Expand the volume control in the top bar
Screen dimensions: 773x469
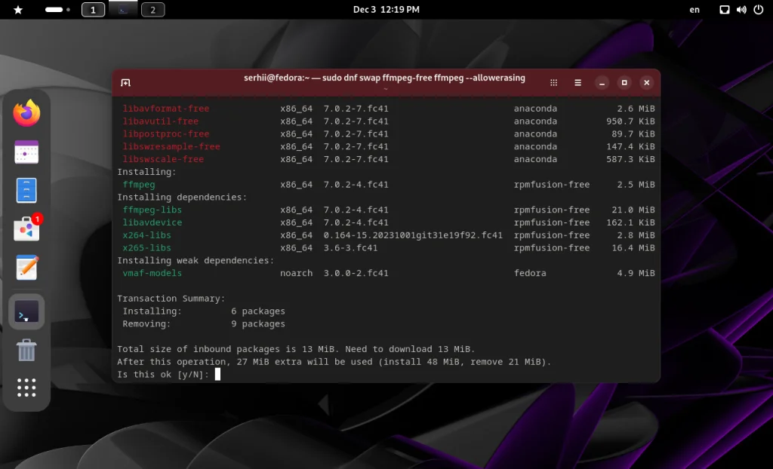(740, 9)
